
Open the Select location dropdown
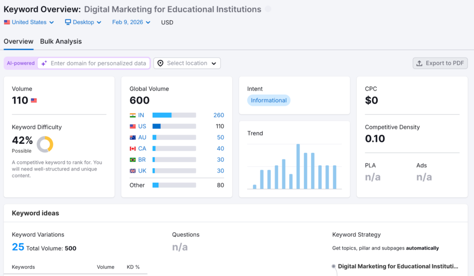(187, 63)
